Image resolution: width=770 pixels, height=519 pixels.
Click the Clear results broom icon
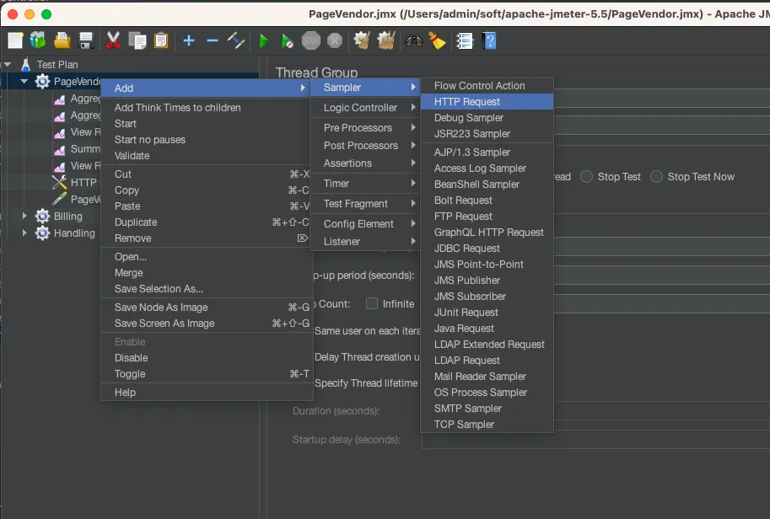point(362,40)
